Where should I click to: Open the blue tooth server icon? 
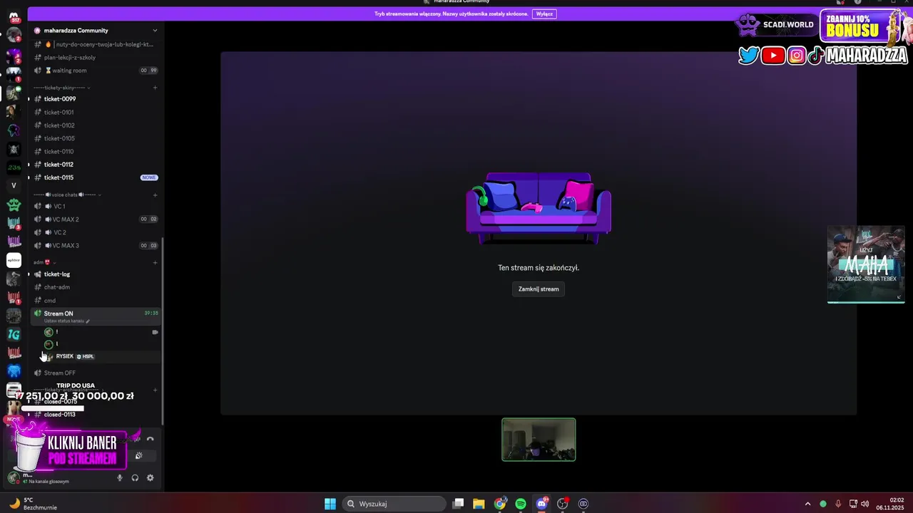click(14, 371)
